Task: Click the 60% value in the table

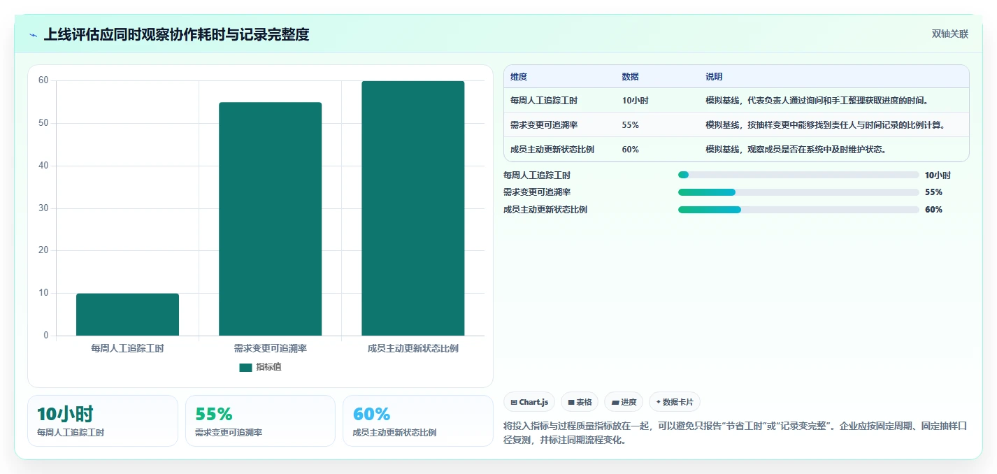Action: (630, 150)
